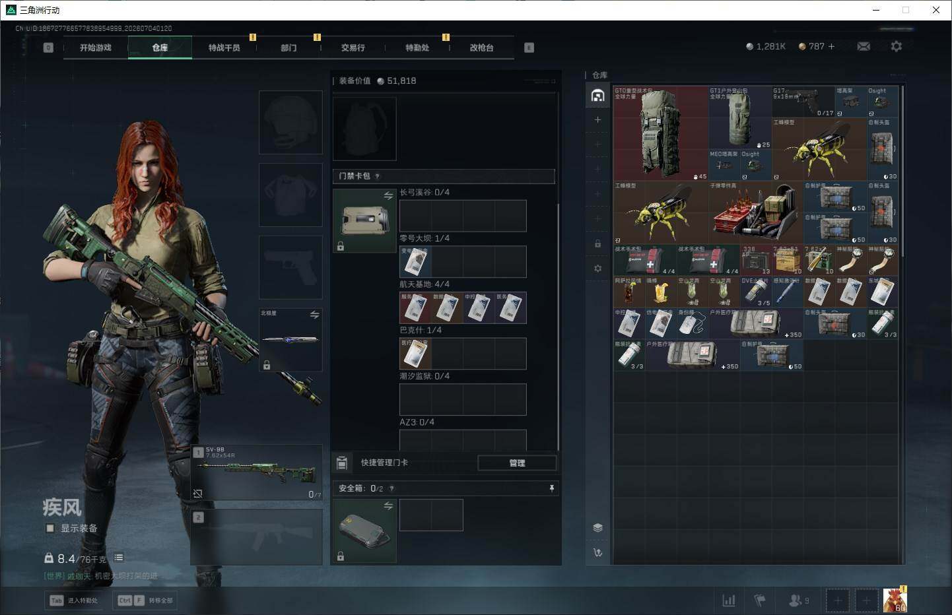The width and height of the screenshot is (952, 615).
Task: Select the 子弹零件箱 item
Action: (756, 212)
